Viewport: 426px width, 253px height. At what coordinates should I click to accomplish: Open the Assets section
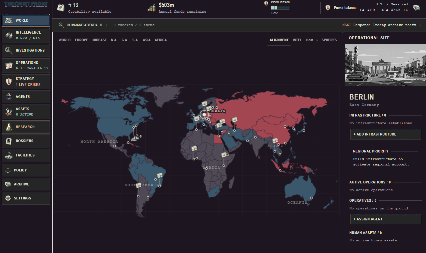pos(26,112)
